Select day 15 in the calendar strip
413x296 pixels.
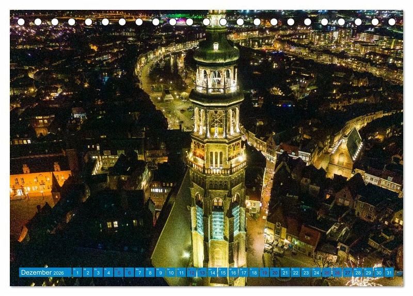pyautogui.click(x=223, y=272)
